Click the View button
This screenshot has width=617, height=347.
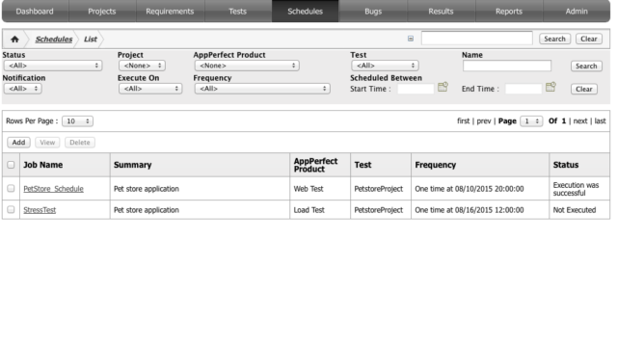pyautogui.click(x=47, y=143)
